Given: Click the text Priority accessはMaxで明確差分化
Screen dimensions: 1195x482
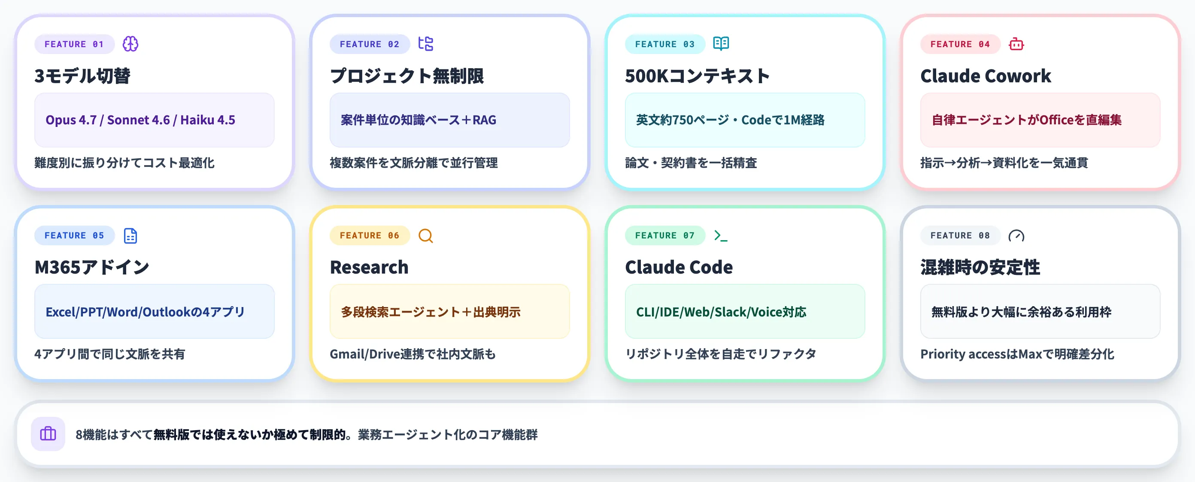Looking at the screenshot, I should click(1017, 354).
